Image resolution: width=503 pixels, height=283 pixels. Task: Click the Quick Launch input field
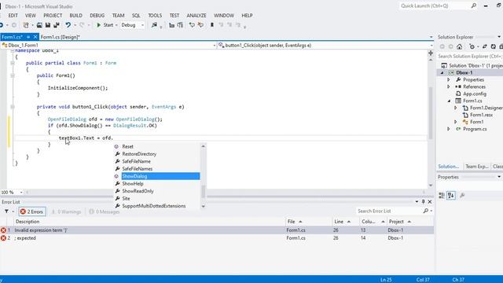pos(434,6)
